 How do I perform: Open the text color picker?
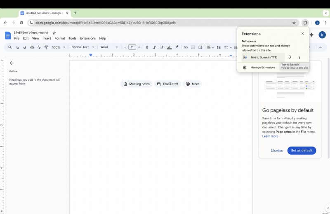169,47
